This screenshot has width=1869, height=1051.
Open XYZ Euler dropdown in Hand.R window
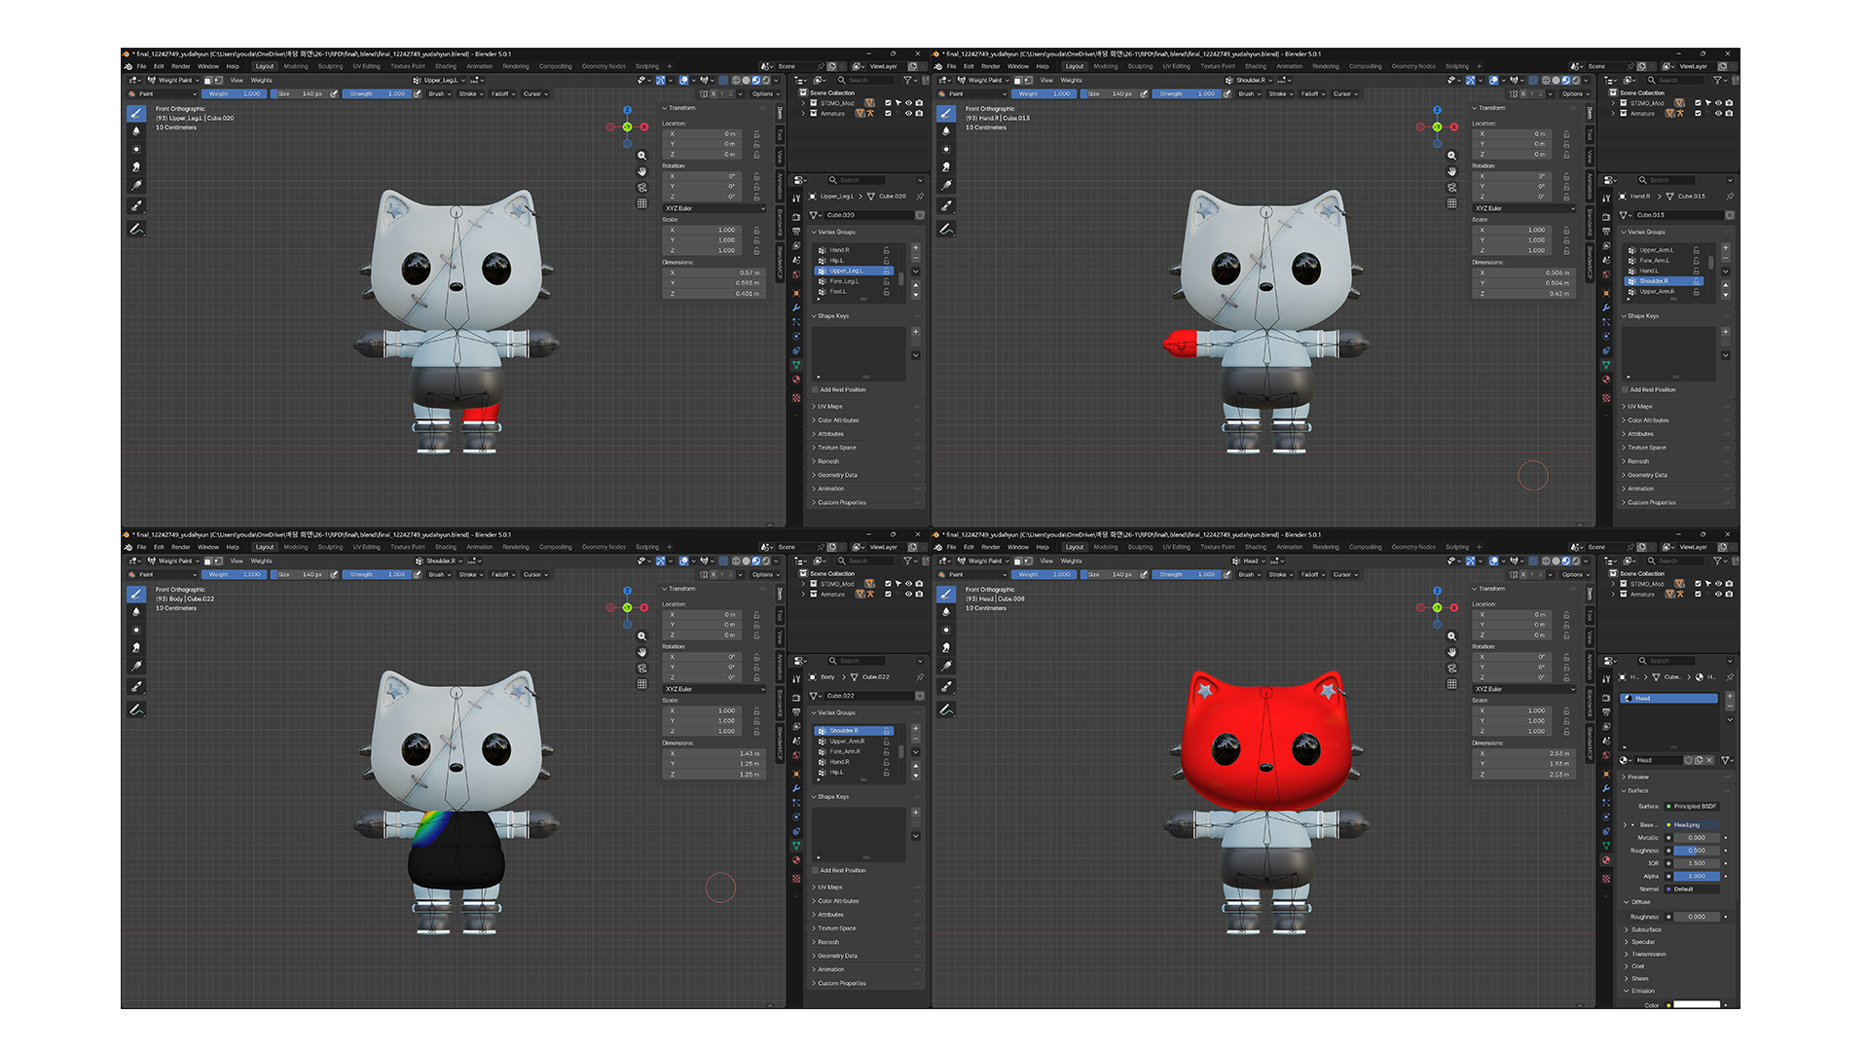[1523, 208]
